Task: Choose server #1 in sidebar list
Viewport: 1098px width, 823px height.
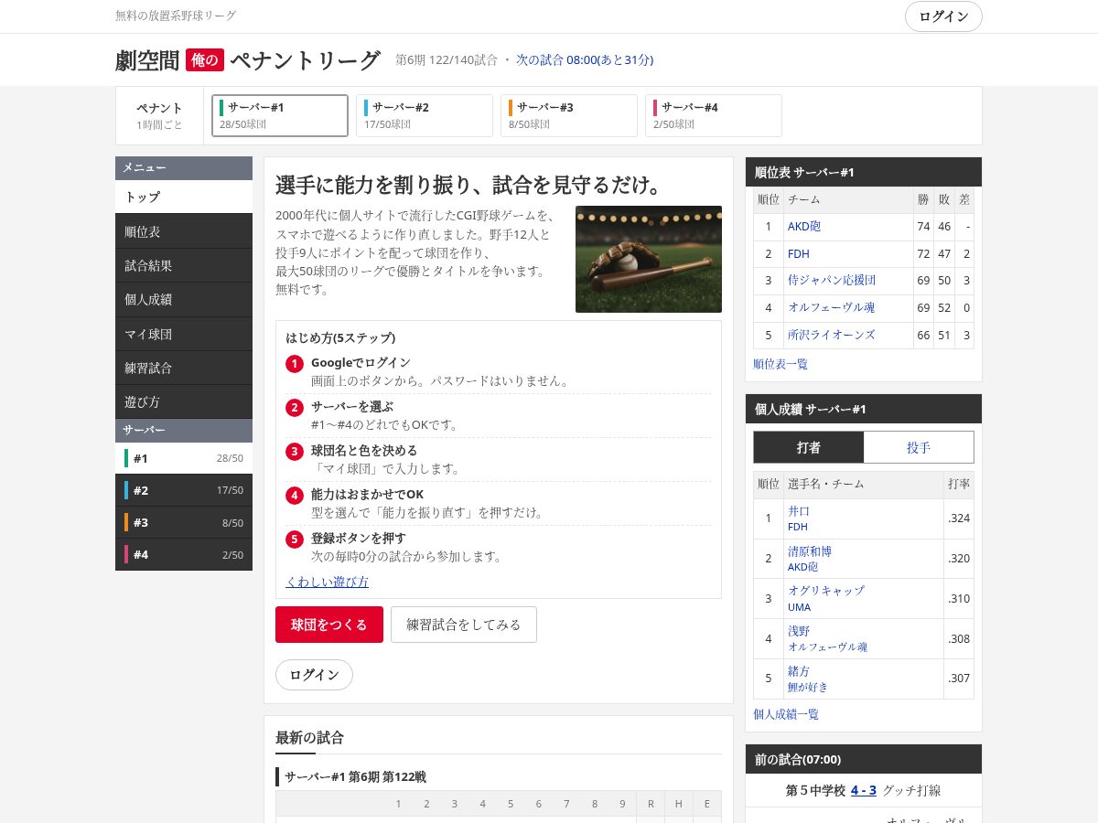Action: pos(184,458)
